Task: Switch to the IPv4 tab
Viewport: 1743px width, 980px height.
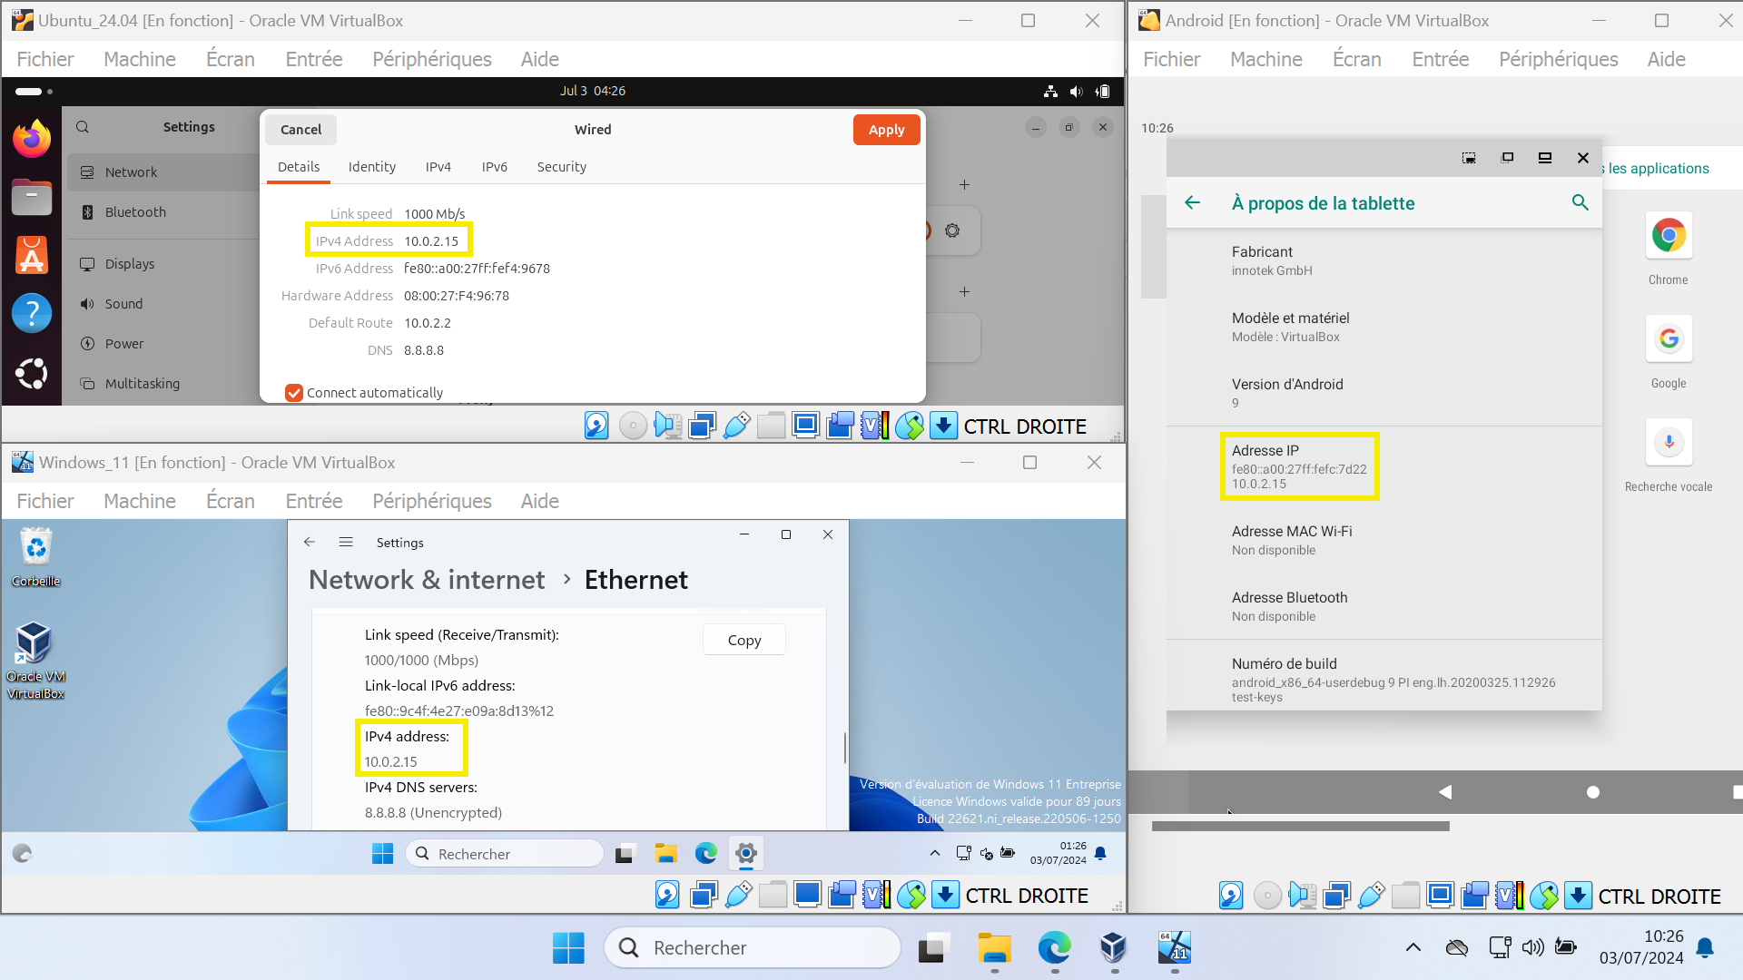Action: coord(438,167)
